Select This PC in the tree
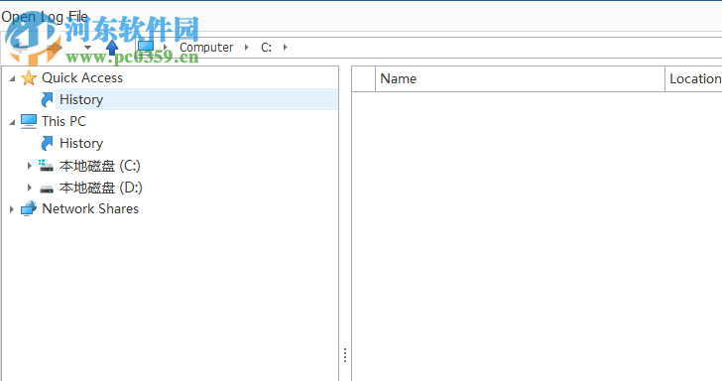The height and width of the screenshot is (381, 722). coord(63,121)
